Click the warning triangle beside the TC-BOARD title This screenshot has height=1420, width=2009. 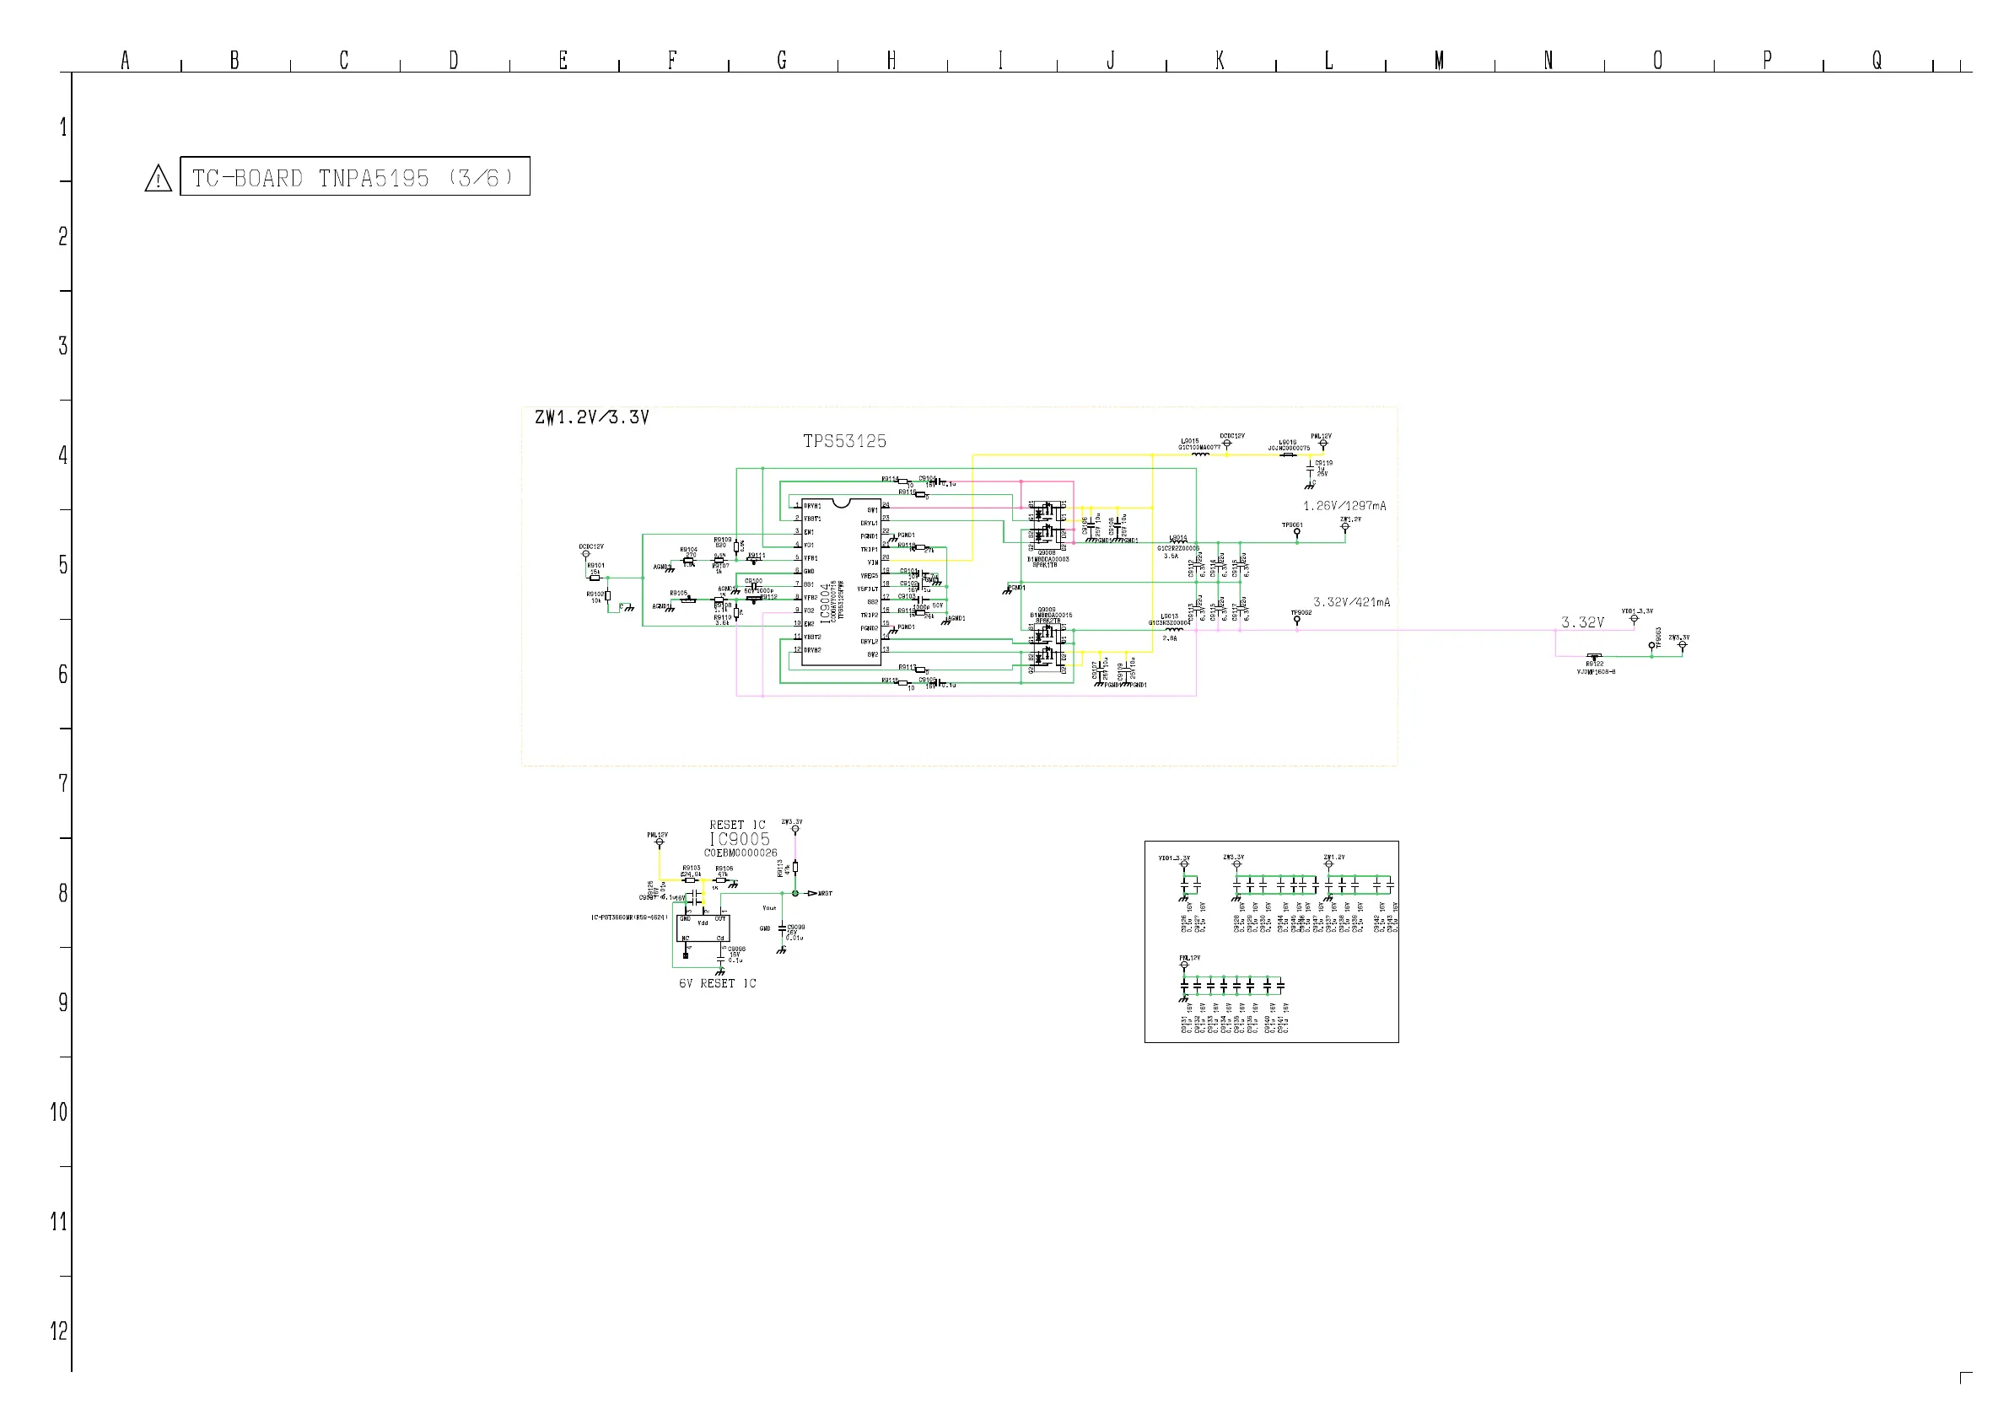[158, 180]
